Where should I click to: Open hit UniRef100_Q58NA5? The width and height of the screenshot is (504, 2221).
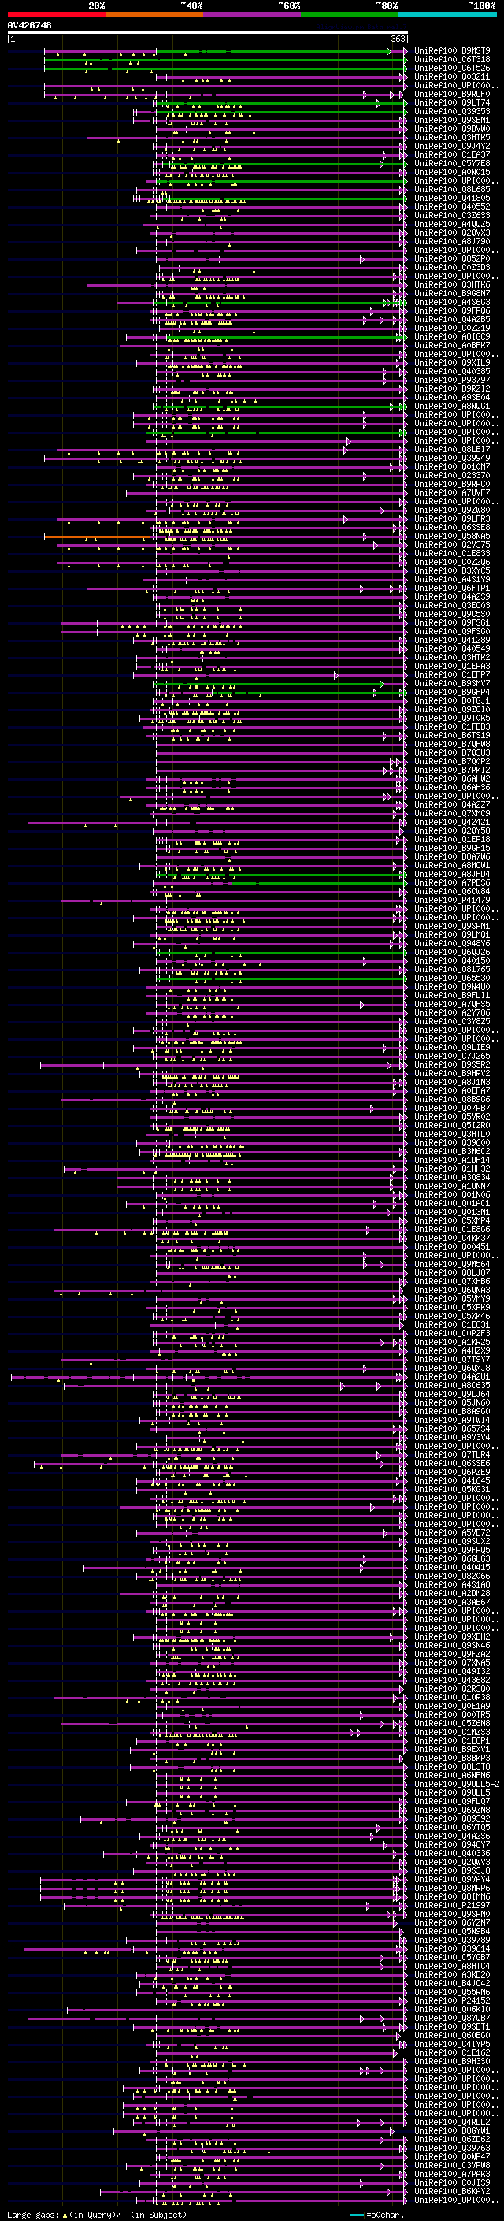(452, 537)
